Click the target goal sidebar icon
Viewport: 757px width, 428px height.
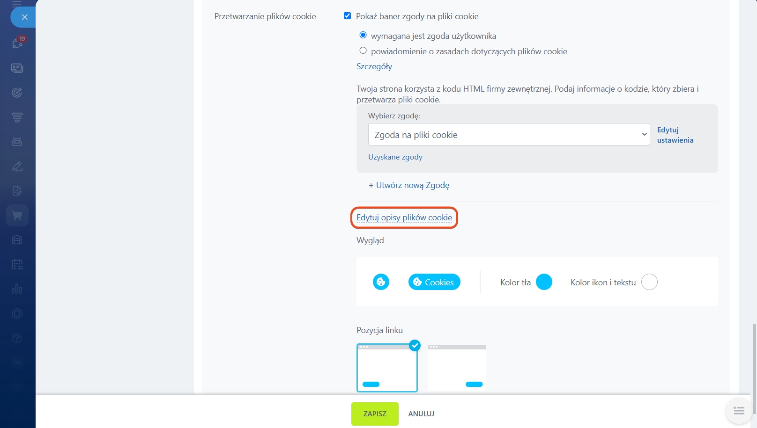pyautogui.click(x=17, y=93)
